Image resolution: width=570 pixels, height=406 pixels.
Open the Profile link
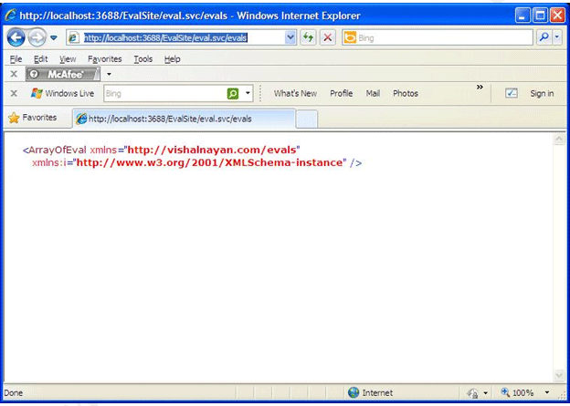coord(342,93)
